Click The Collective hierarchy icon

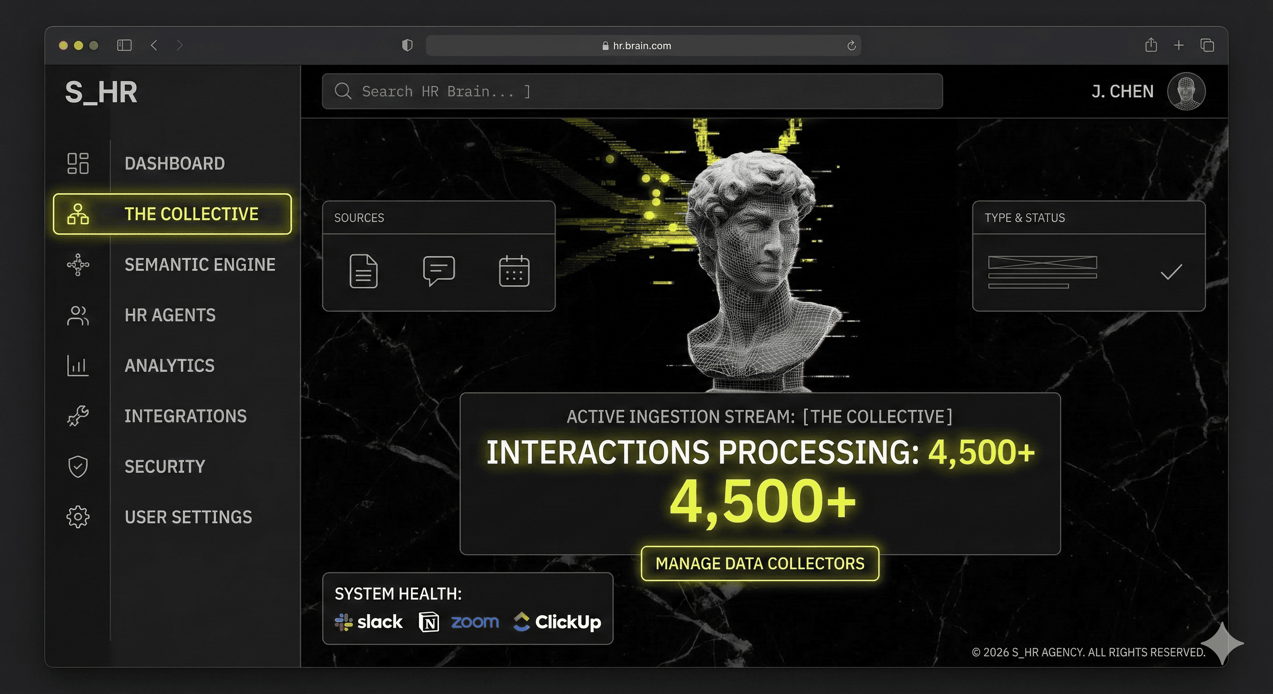78,214
